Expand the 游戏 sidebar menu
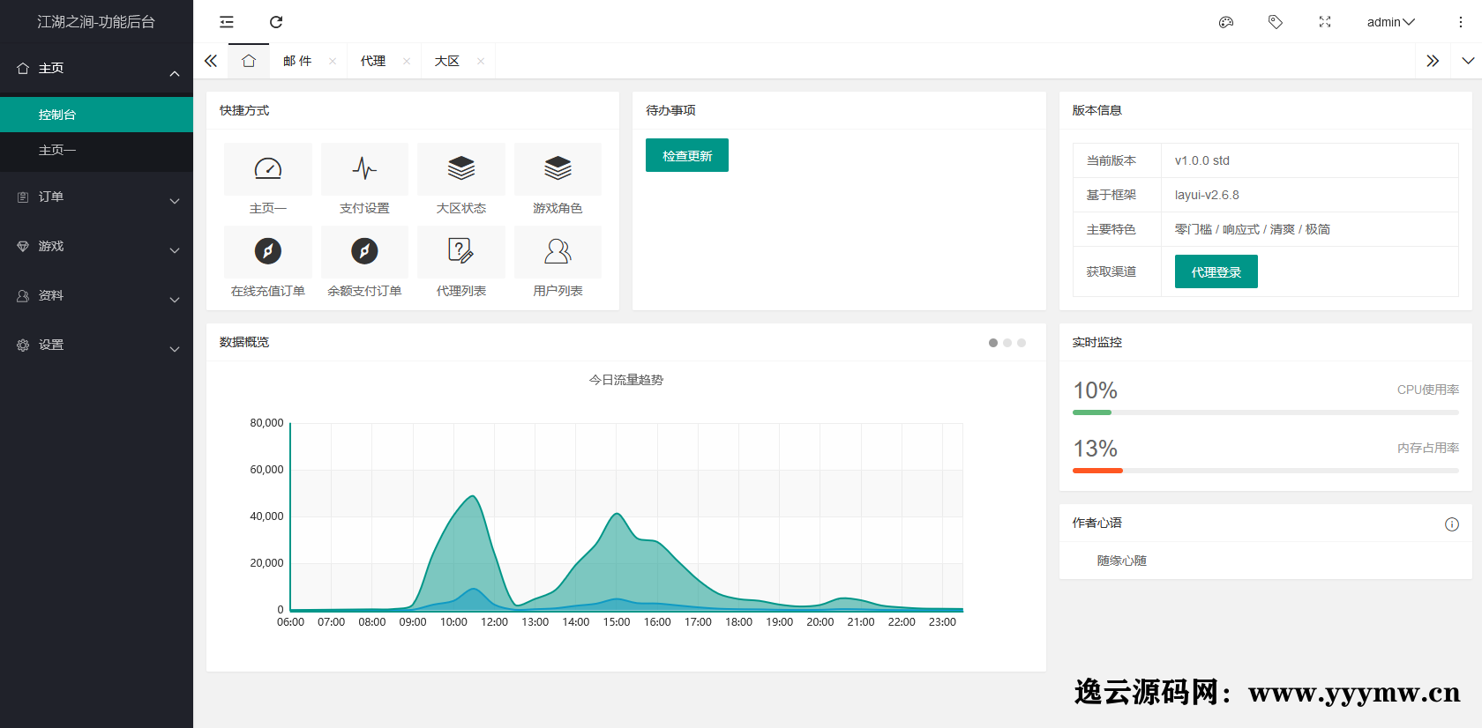The image size is (1482, 728). pyautogui.click(x=96, y=247)
